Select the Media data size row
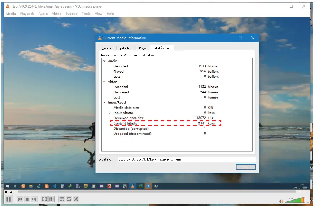The width and height of the screenshot is (315, 207). pyautogui.click(x=177, y=108)
